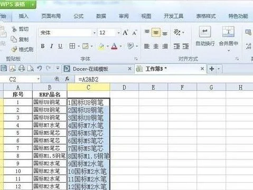Toggle middle vertical alignment

pos(156,32)
